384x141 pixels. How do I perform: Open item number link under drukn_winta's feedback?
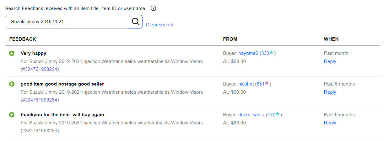(40, 131)
